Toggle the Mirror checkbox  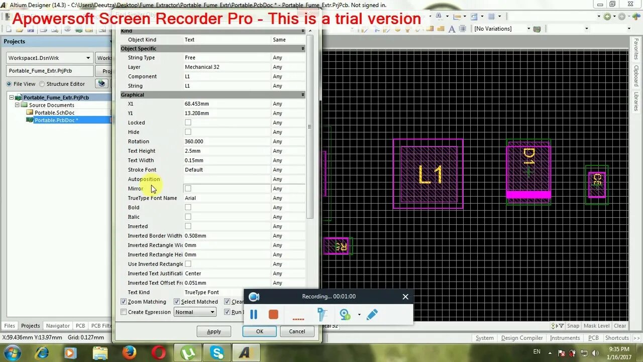[188, 189]
